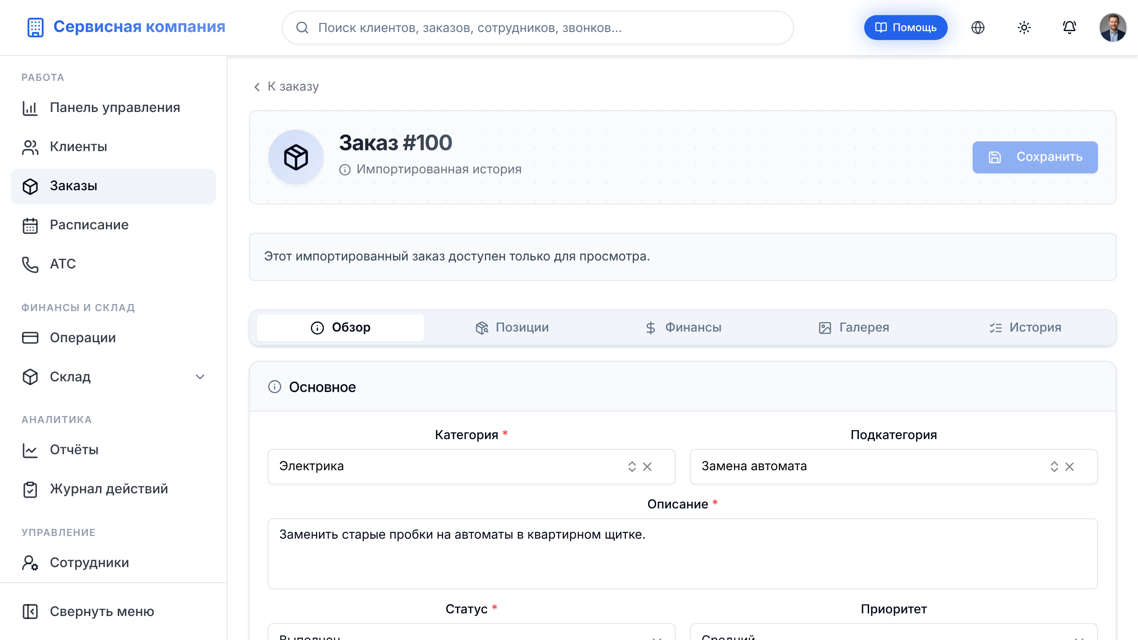Switch to the Позиции tab

point(512,328)
